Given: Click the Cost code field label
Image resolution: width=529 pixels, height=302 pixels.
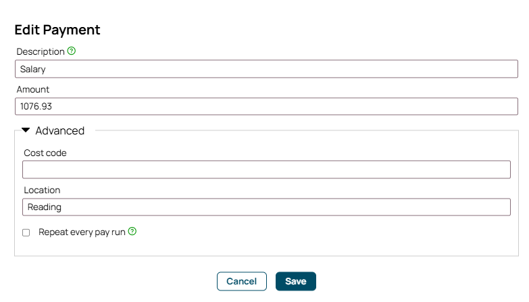Looking at the screenshot, I should (45, 153).
